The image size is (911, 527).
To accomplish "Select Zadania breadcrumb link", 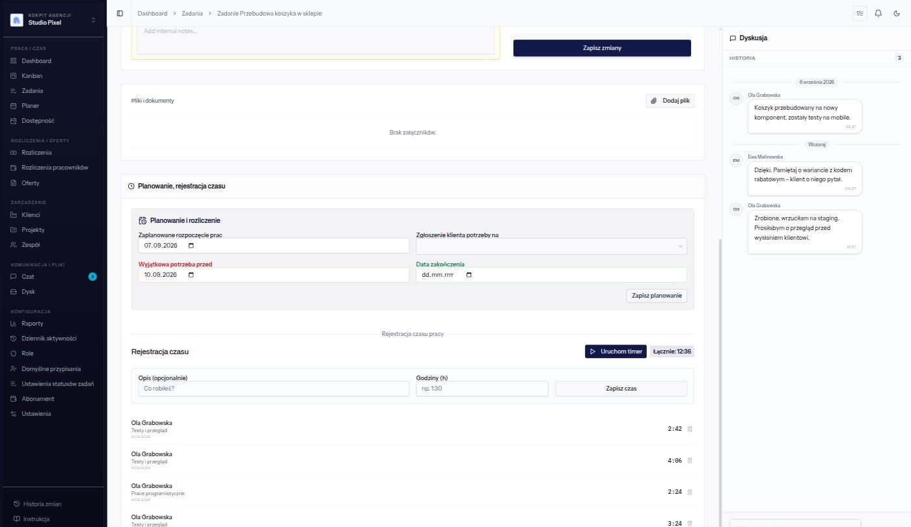I will (x=193, y=13).
